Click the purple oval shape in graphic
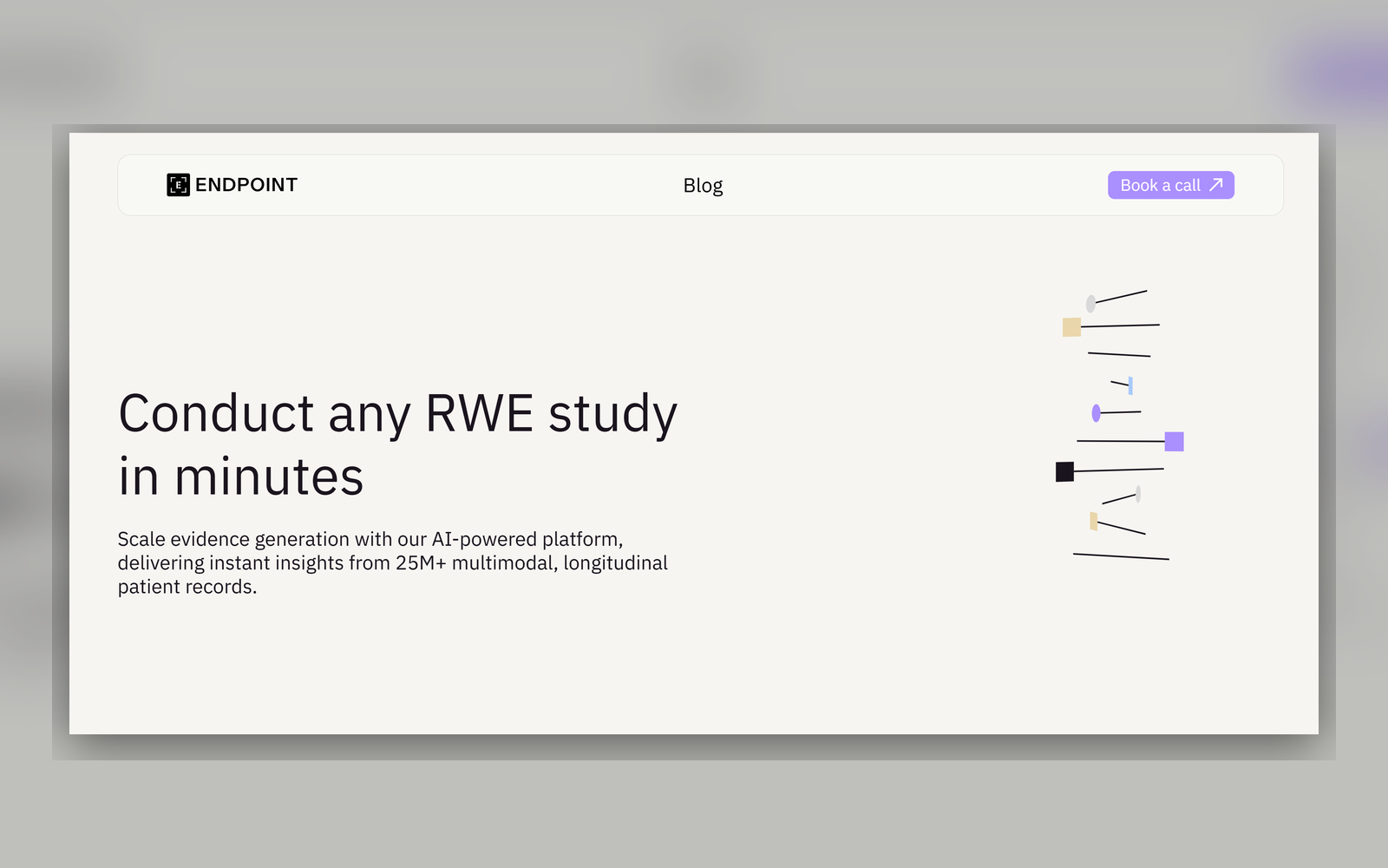The height and width of the screenshot is (868, 1388). click(x=1097, y=413)
